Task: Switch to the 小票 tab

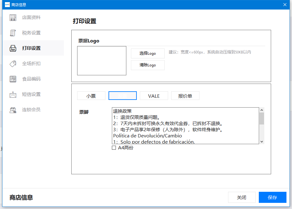Action: 91,96
